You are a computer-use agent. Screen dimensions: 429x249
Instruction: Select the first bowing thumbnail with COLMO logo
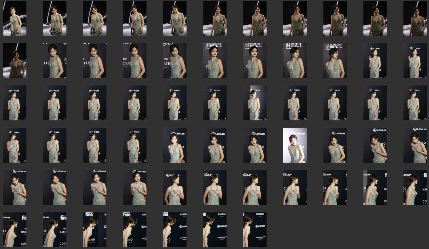pyautogui.click(x=95, y=230)
